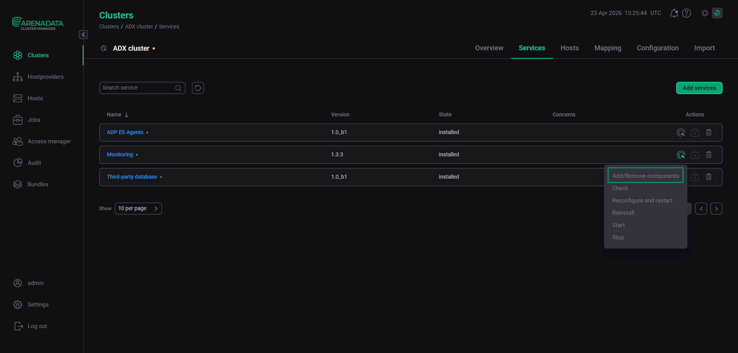Click the State column header
The image size is (738, 353).
coord(445,114)
